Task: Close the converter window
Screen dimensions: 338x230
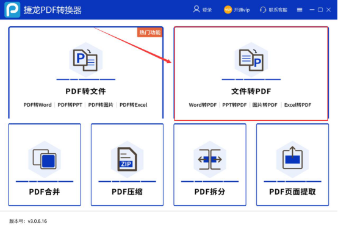Action: click(328, 10)
